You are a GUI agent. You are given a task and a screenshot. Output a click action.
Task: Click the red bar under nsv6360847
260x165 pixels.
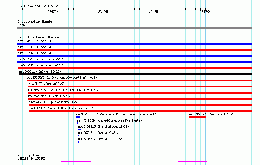coord(134,68)
